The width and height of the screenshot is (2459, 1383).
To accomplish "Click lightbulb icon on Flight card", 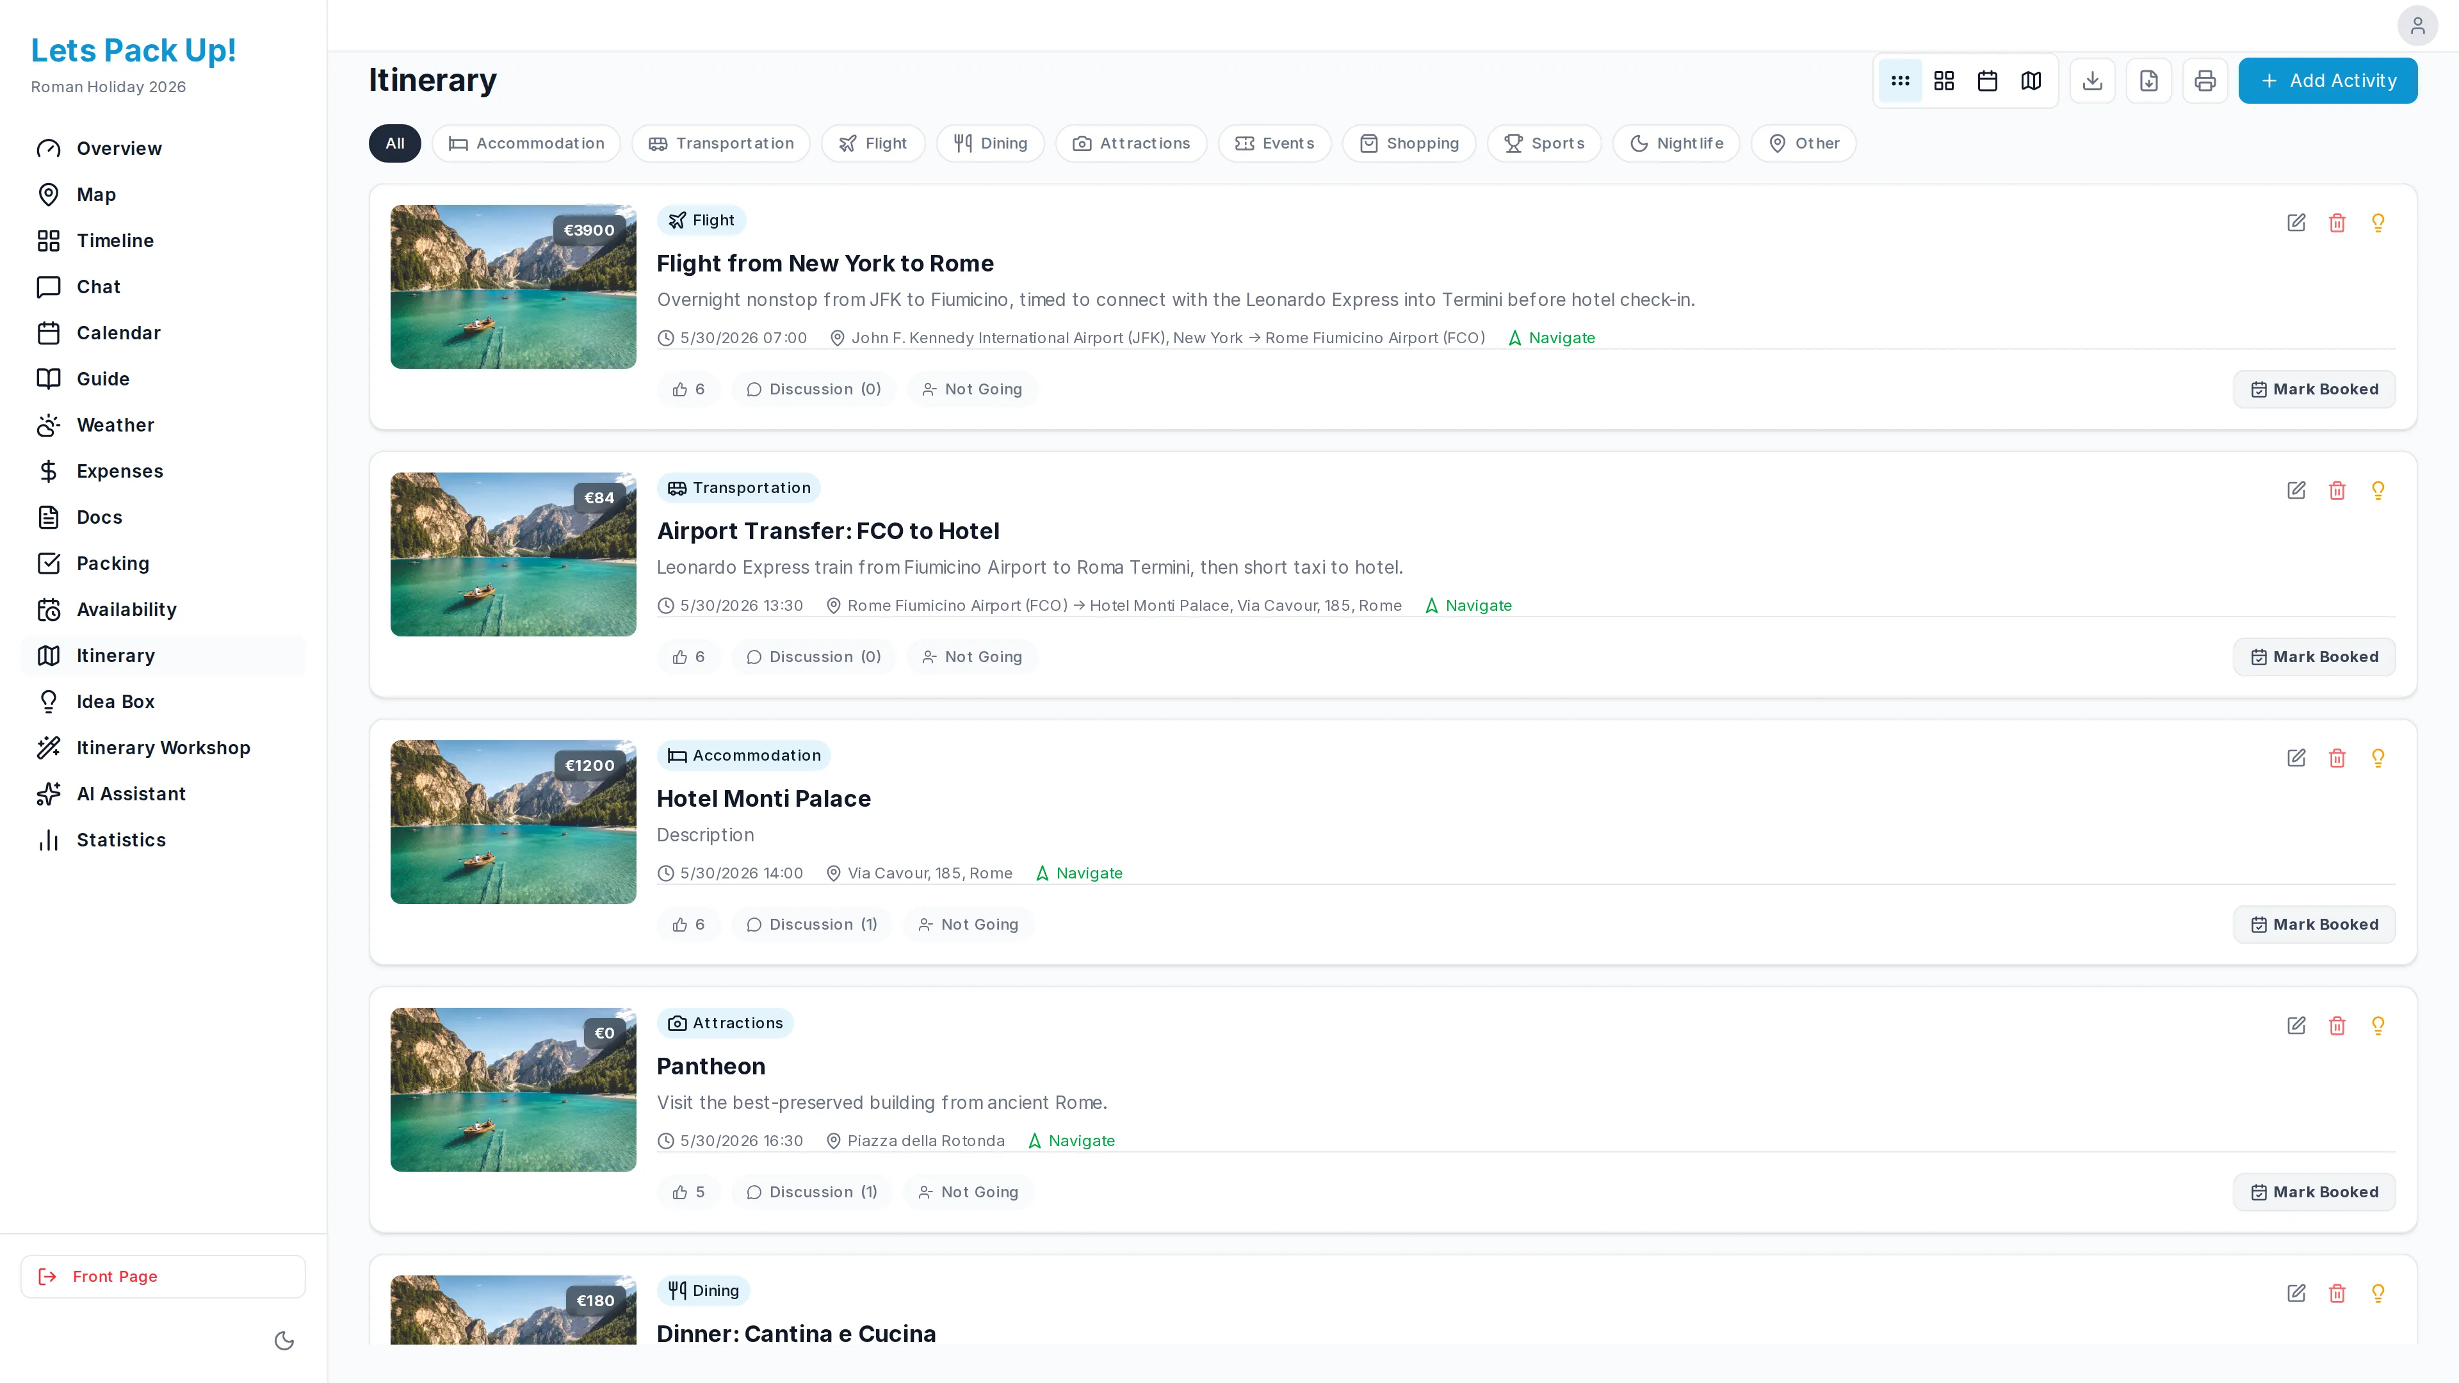I will (x=2378, y=223).
